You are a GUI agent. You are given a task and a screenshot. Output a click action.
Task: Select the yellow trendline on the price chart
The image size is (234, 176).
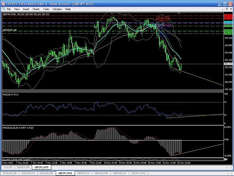pos(201,78)
